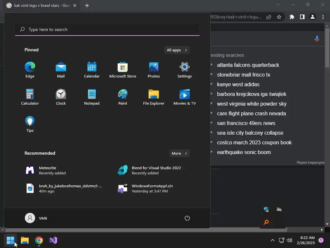Open Windows Security tray icon with warning
Viewport: 330px width, 248px height.
(266, 209)
